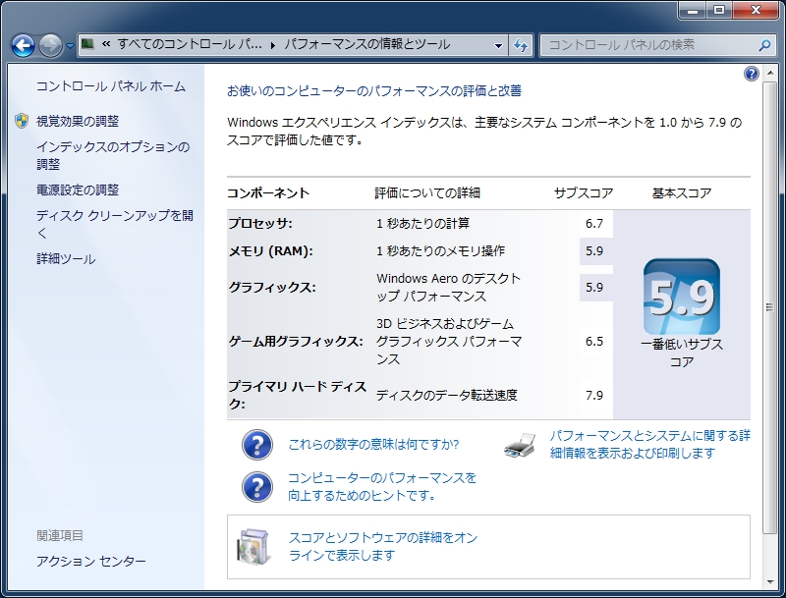The image size is (786, 598).
Task: Click the magnifier search icon
Action: coord(764,45)
